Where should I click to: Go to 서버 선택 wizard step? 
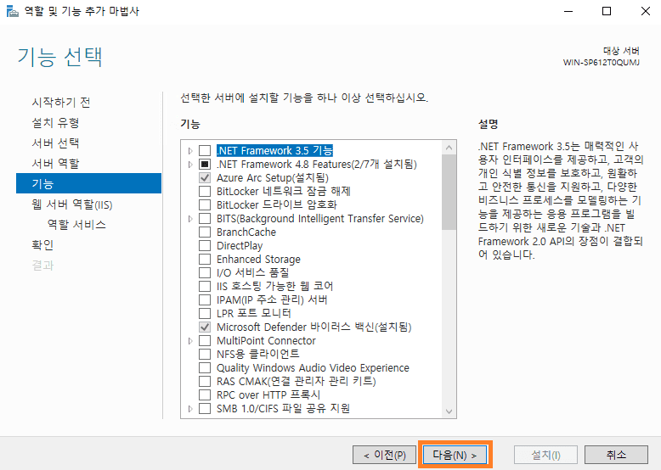(x=55, y=143)
